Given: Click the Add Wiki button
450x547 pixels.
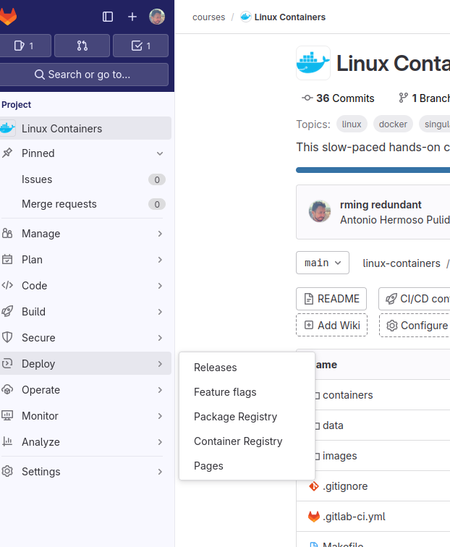Looking at the screenshot, I should click(x=331, y=326).
